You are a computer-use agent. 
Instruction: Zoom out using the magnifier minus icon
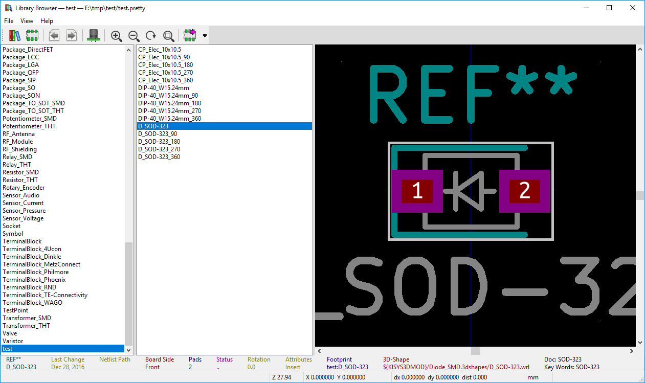click(x=134, y=35)
